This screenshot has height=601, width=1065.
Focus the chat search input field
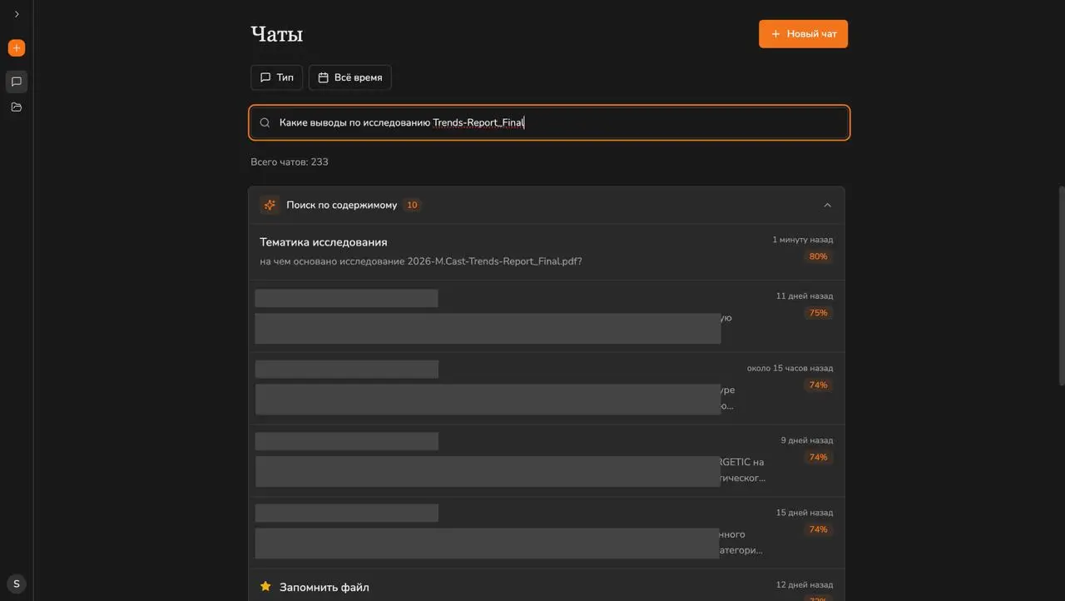pos(549,123)
